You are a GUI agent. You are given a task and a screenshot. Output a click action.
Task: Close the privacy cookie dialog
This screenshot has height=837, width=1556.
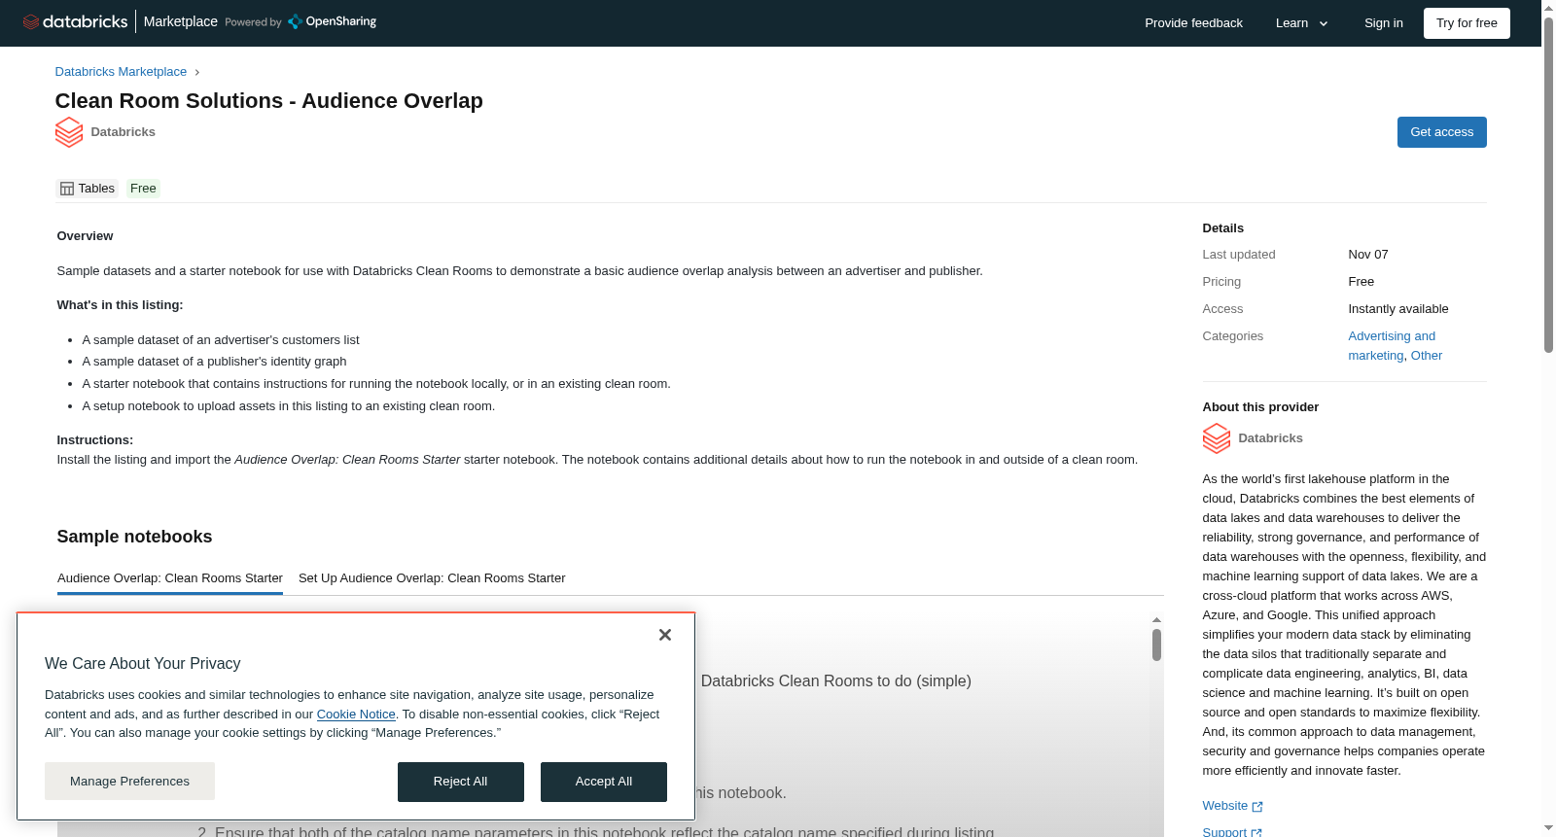[x=665, y=635]
